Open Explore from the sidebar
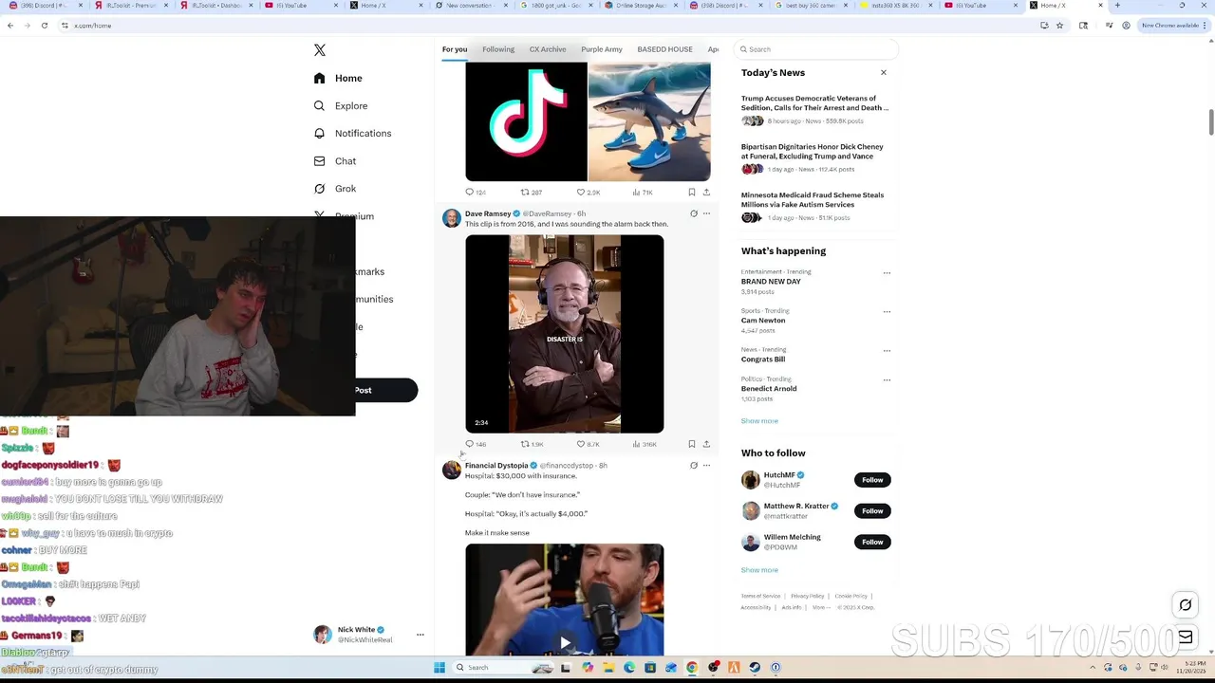The image size is (1215, 683). [340, 105]
